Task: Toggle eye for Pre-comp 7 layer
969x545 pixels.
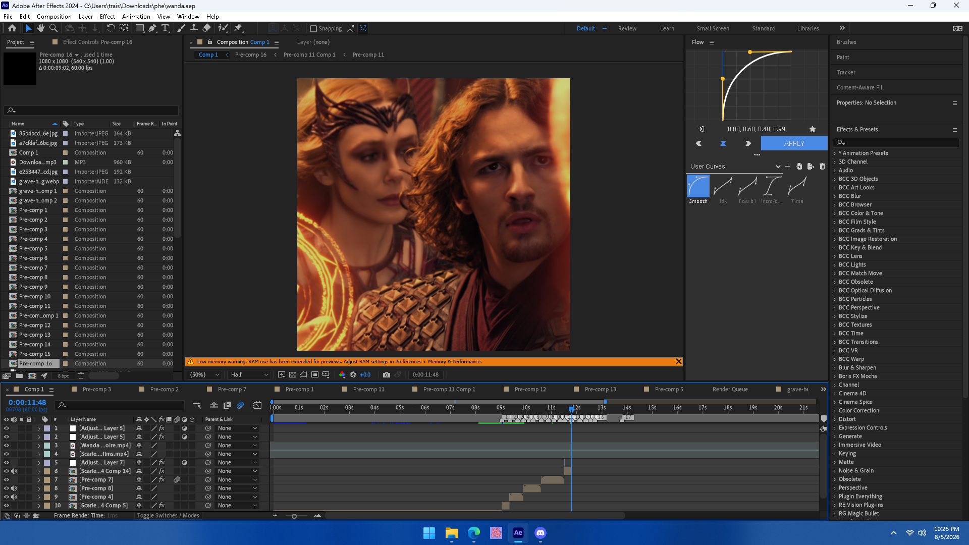Action: click(7, 480)
